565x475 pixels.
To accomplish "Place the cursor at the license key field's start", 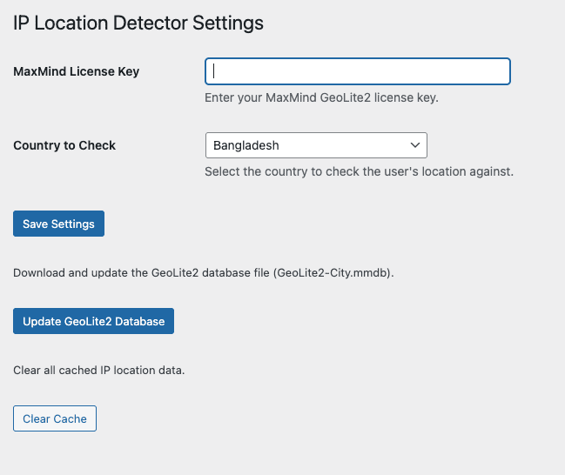I will [212, 71].
